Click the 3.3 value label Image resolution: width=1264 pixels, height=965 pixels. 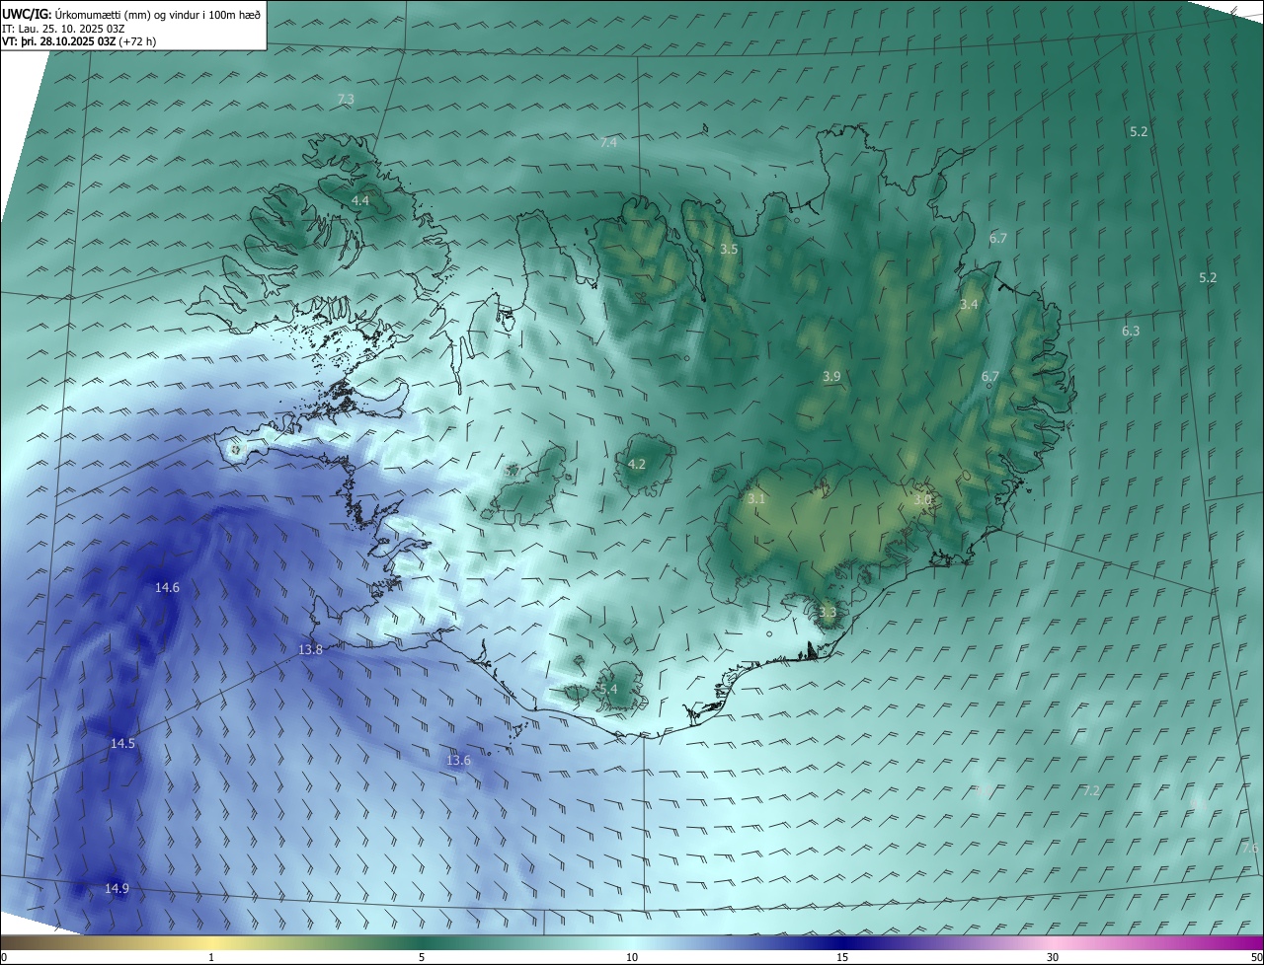coord(828,613)
